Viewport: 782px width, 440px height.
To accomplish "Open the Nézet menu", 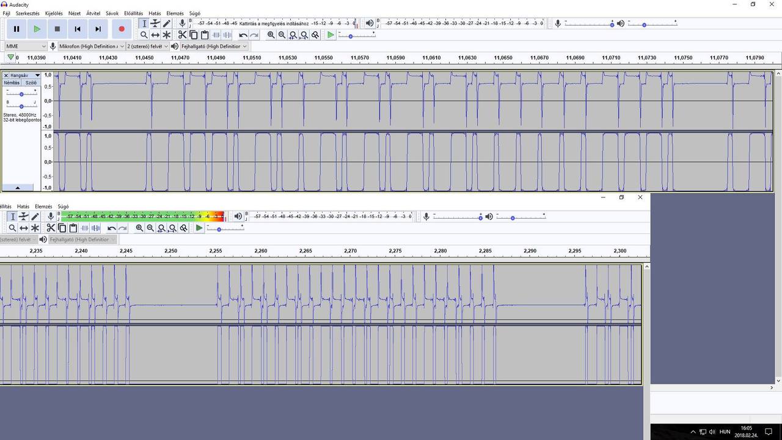I will click(x=75, y=13).
